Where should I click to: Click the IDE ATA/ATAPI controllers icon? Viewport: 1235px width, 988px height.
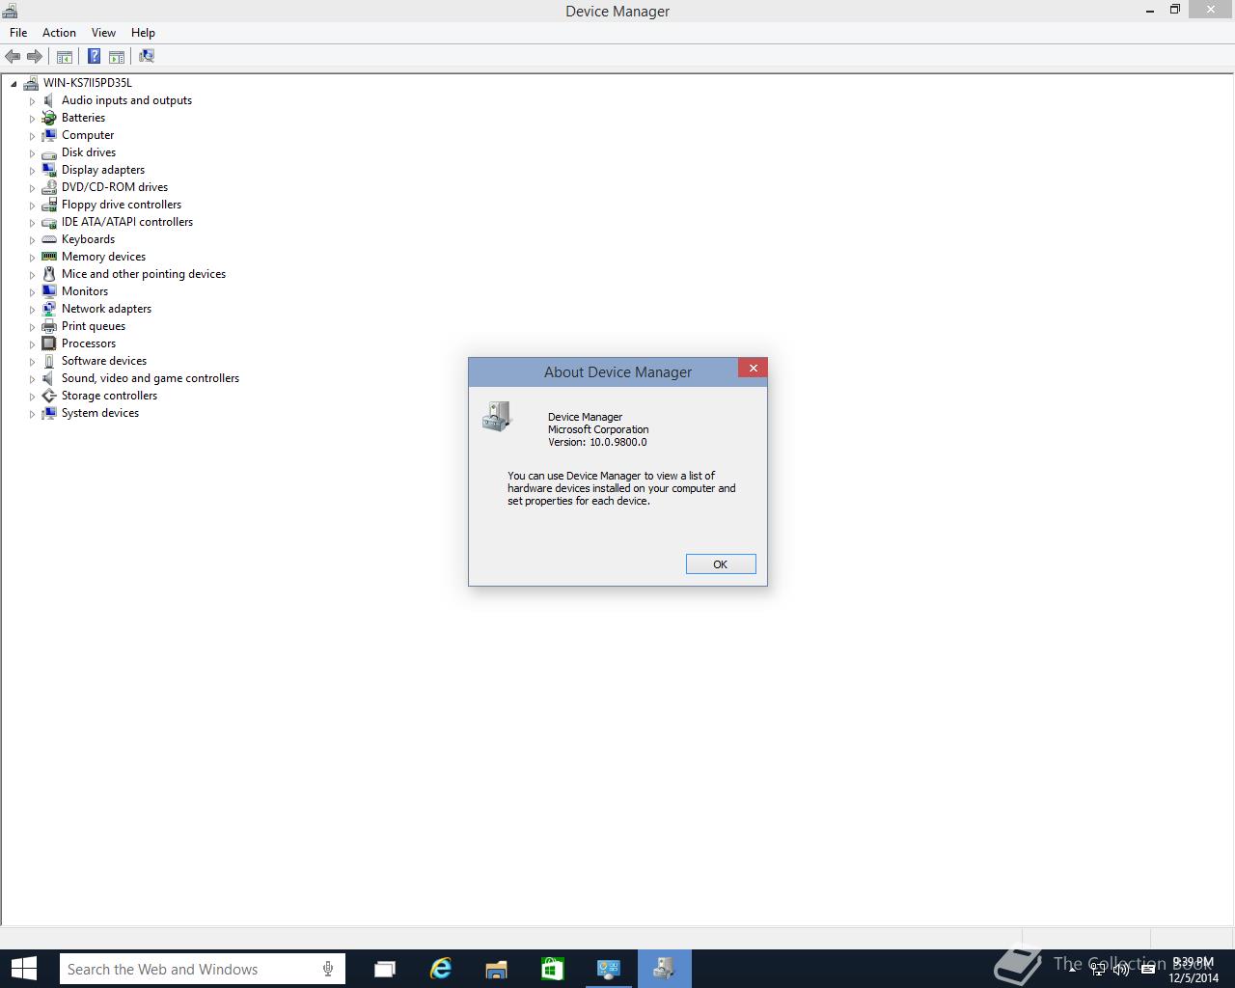pos(49,222)
